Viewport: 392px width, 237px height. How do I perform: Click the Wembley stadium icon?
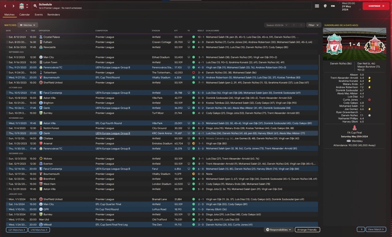tap(348, 141)
